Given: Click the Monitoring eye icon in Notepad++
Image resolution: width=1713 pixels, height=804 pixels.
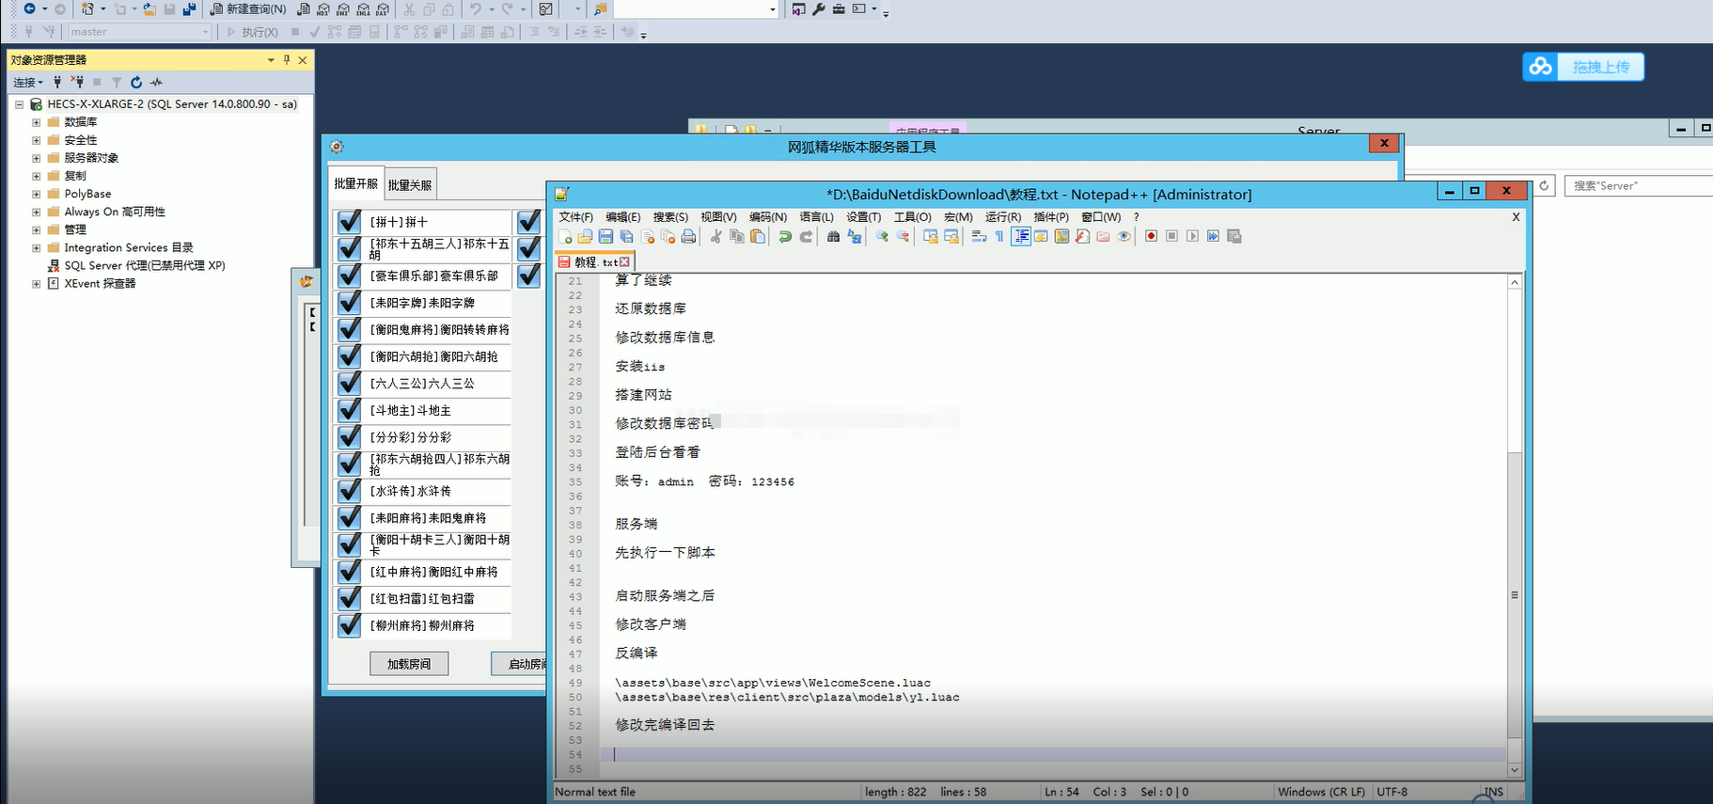Looking at the screenshot, I should coord(1124,236).
